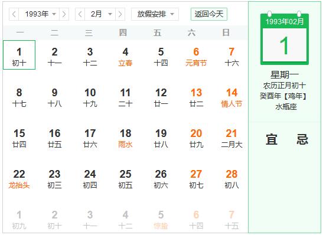Go to next month arrow
The image size is (323, 235).
(120, 14)
